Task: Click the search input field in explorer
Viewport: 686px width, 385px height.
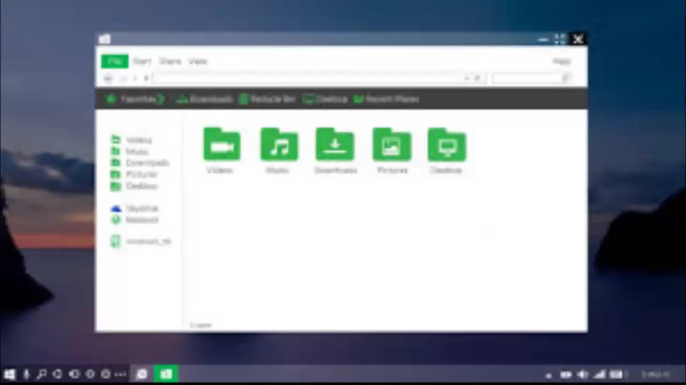Action: [x=526, y=79]
